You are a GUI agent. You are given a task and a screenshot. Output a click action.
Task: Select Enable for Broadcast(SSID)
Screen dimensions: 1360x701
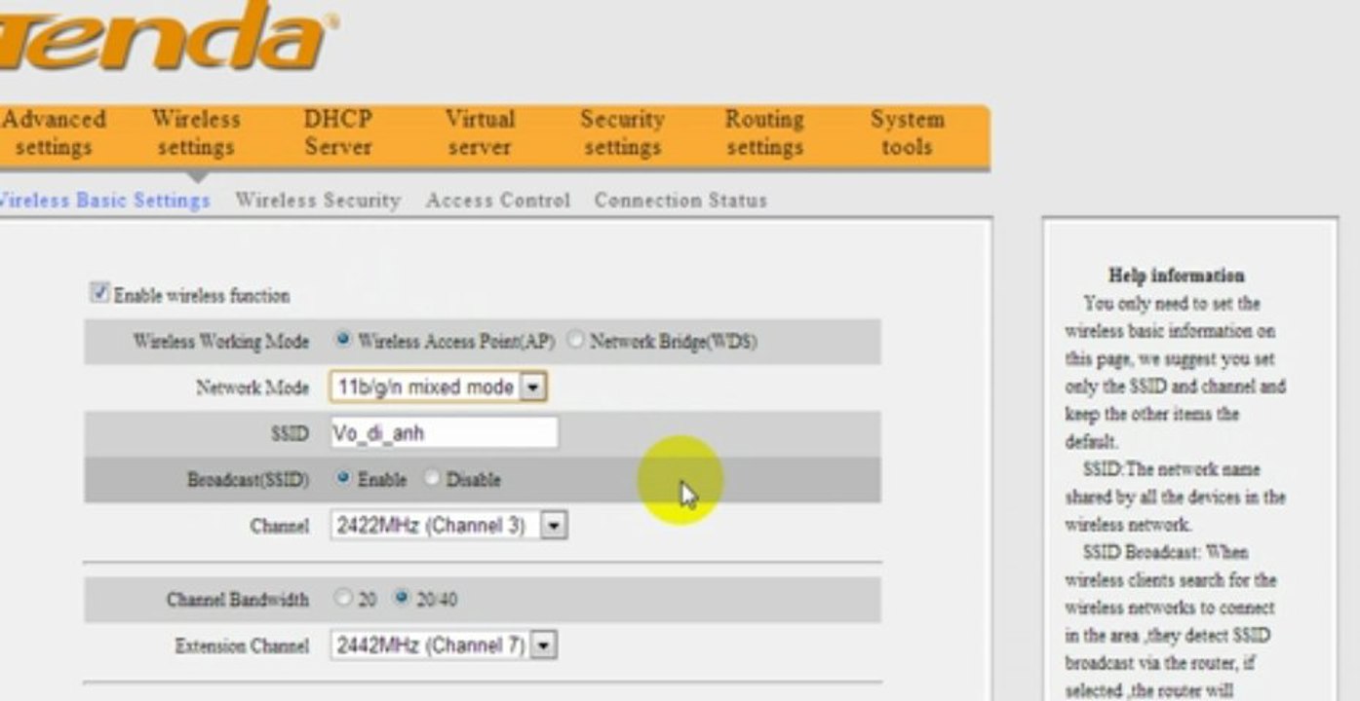coord(342,479)
